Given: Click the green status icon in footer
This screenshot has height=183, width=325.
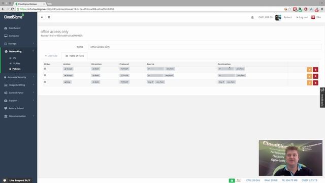Looking at the screenshot, I should tap(232, 180).
